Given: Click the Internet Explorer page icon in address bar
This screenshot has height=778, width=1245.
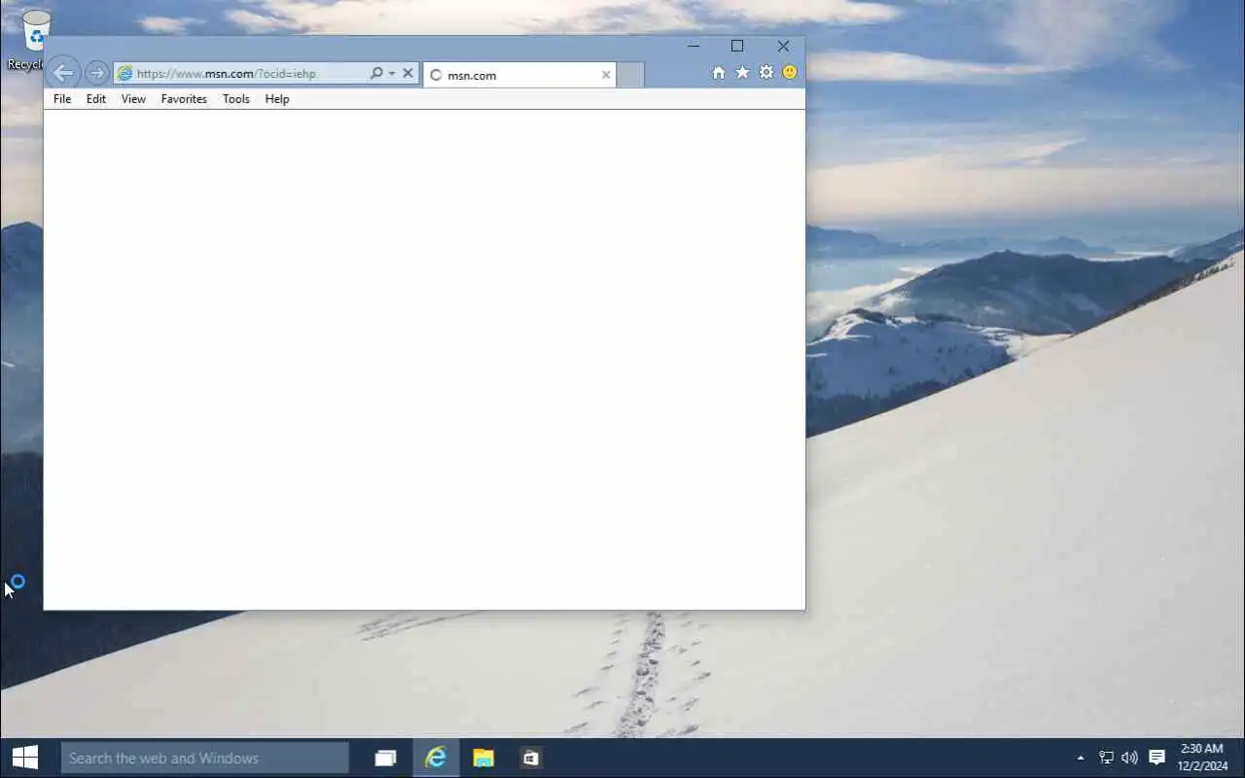Looking at the screenshot, I should pos(124,73).
